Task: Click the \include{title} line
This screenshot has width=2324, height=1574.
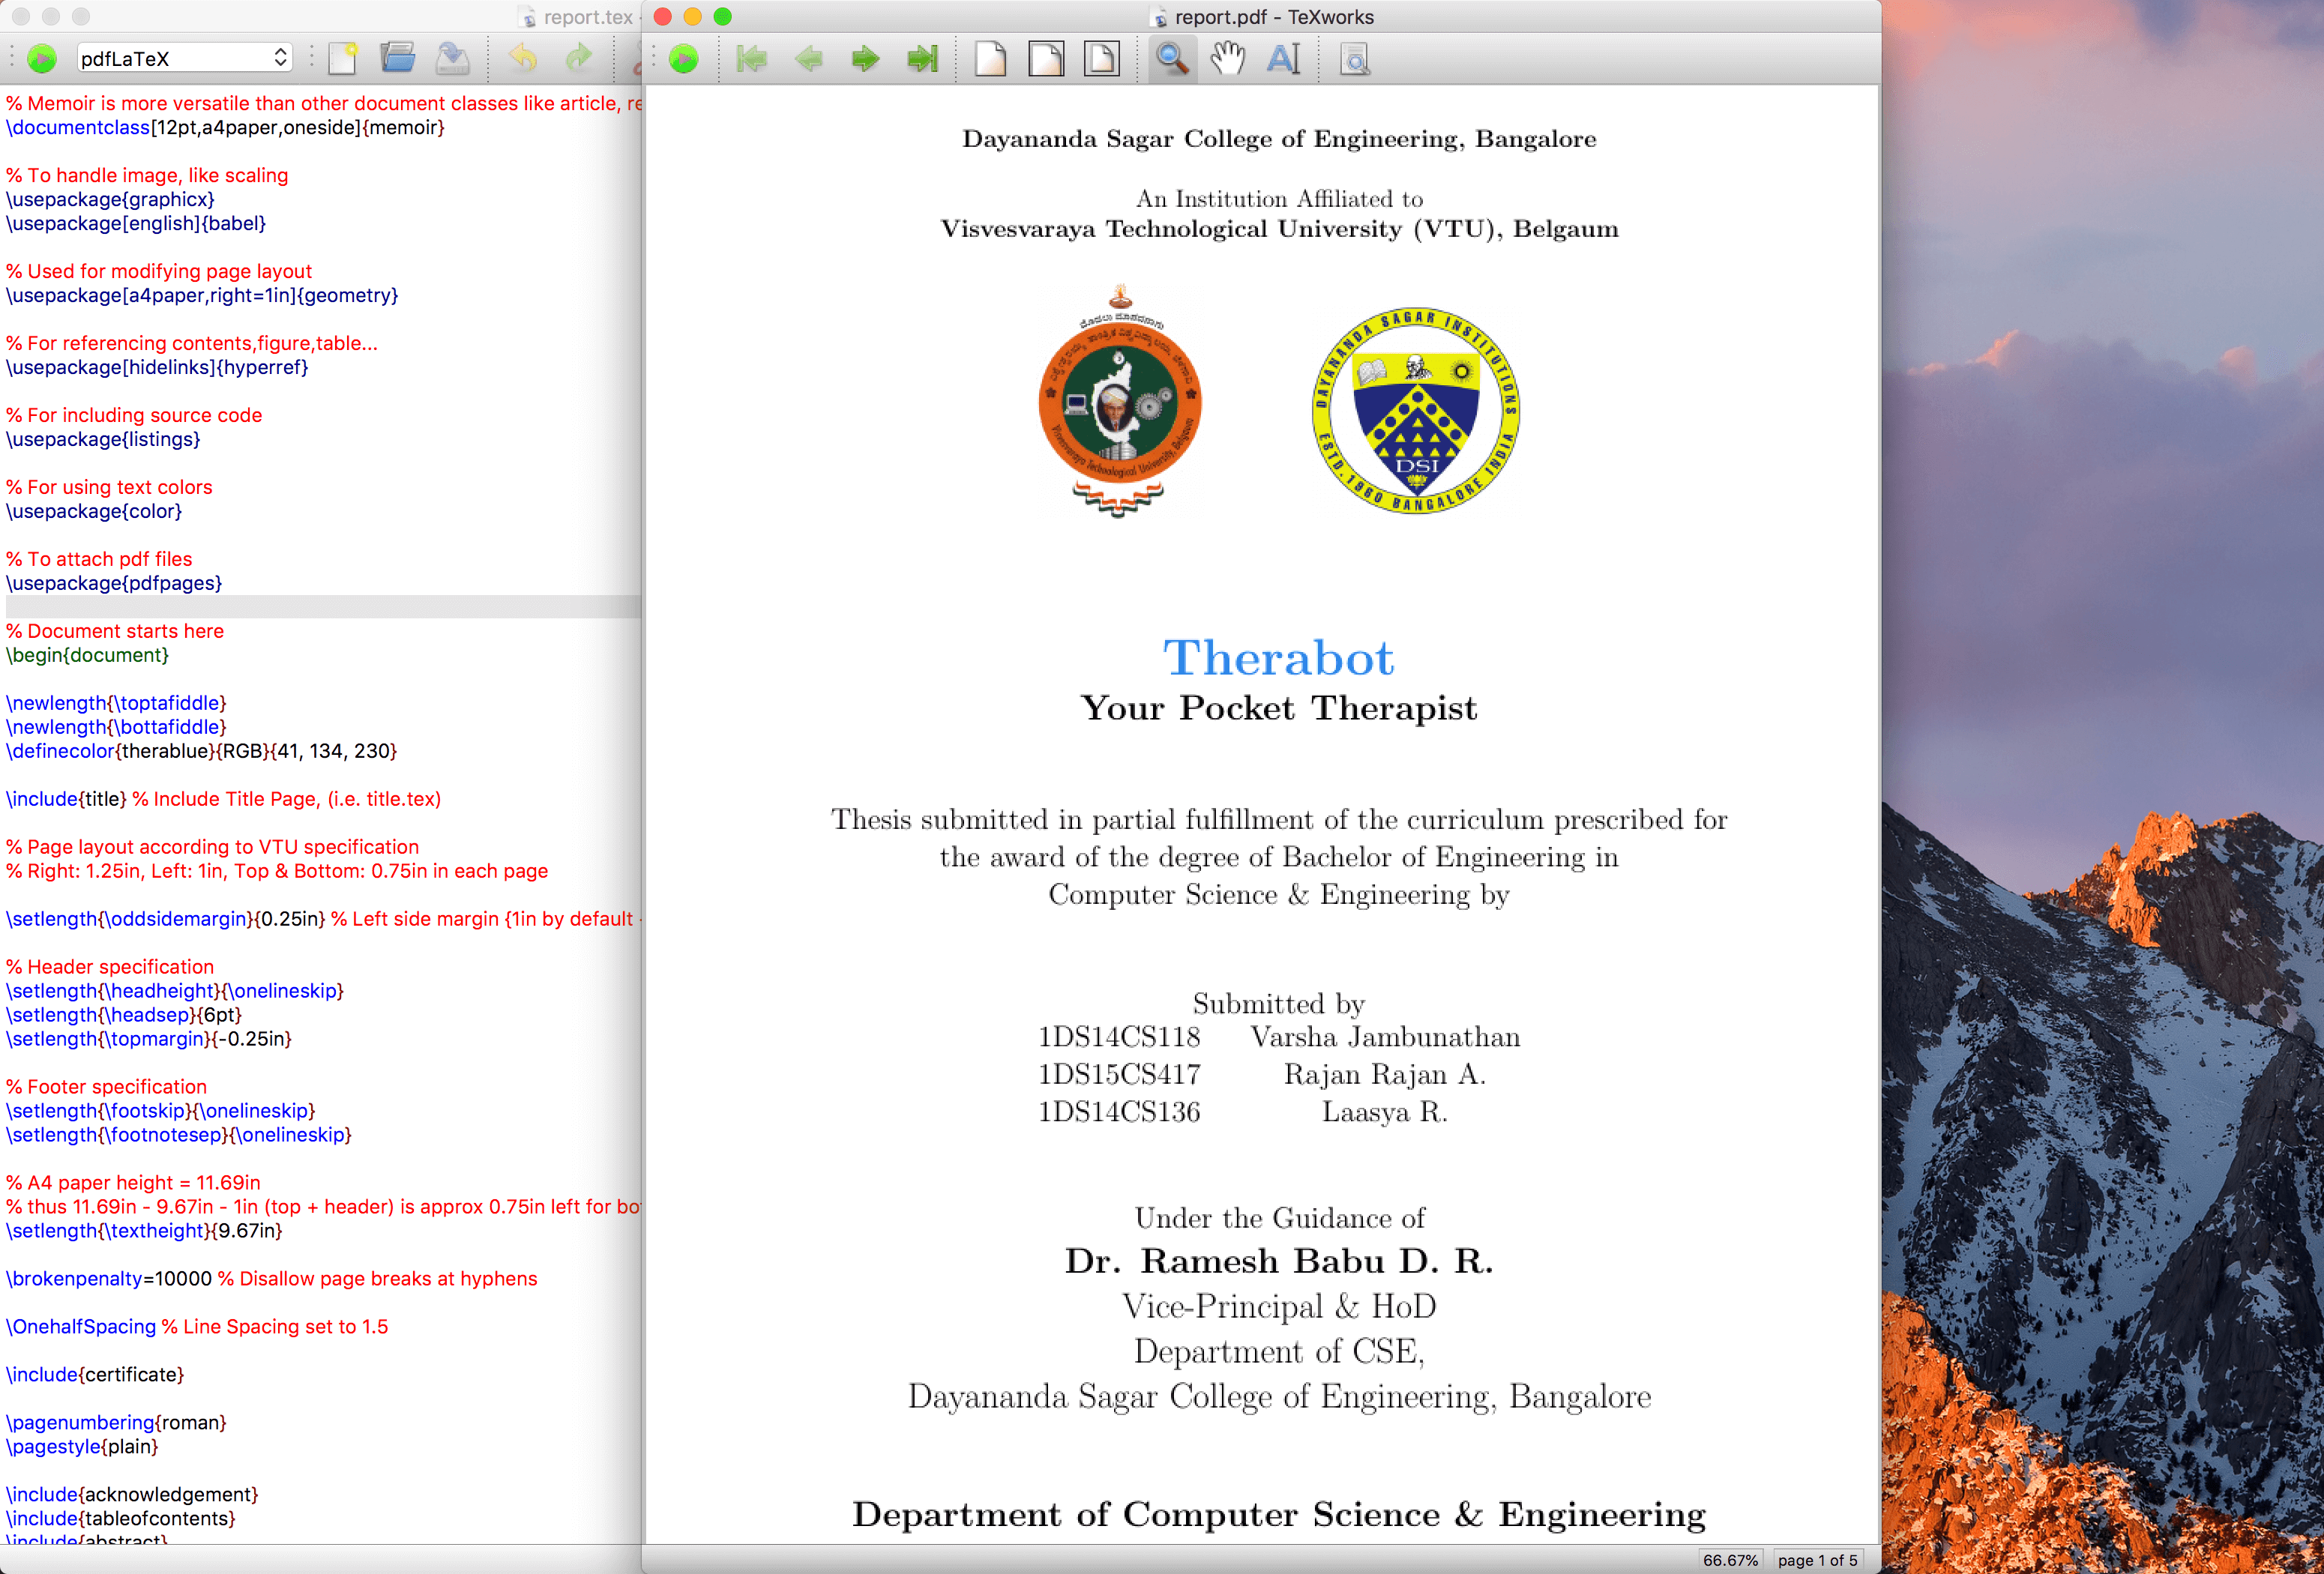Action: (66, 799)
